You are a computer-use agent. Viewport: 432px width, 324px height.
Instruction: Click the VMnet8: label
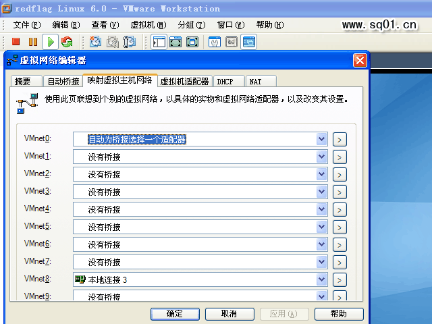(38, 279)
